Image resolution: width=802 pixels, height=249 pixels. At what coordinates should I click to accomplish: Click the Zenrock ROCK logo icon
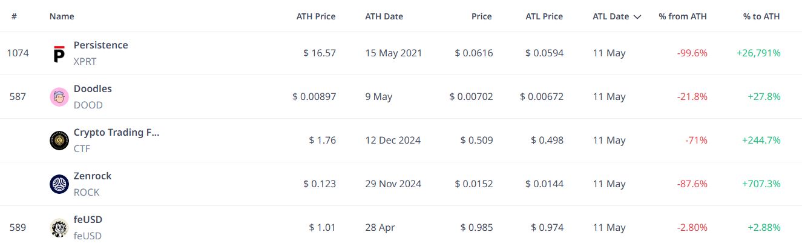pos(59,184)
